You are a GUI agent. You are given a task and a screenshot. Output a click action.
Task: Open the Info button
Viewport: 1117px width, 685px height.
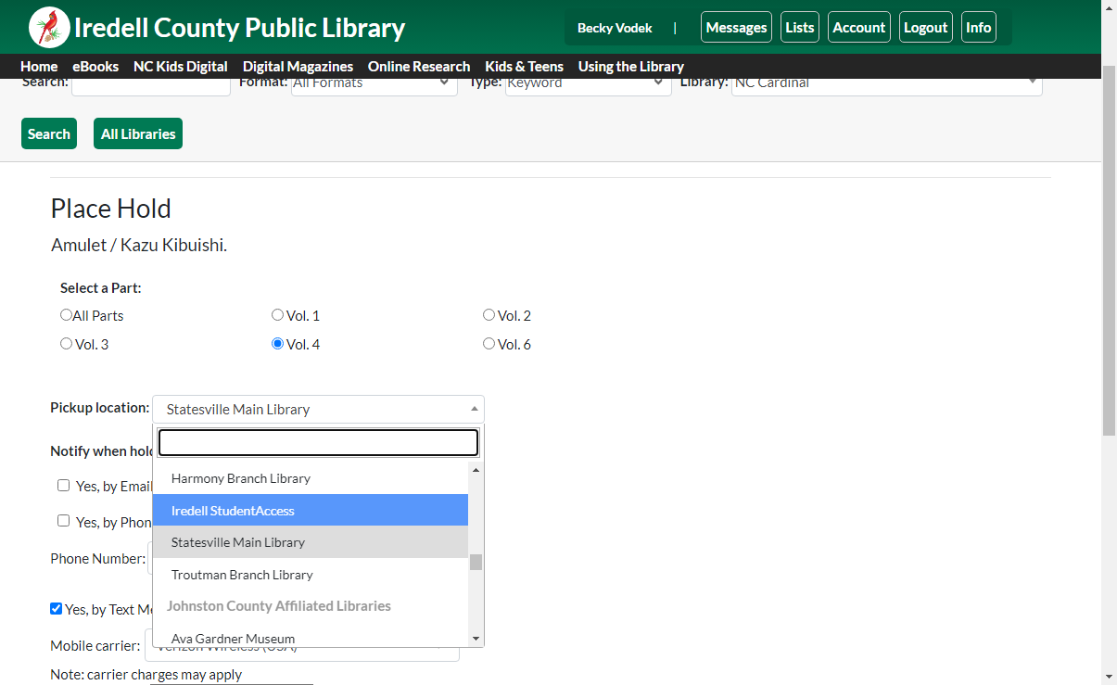(979, 28)
